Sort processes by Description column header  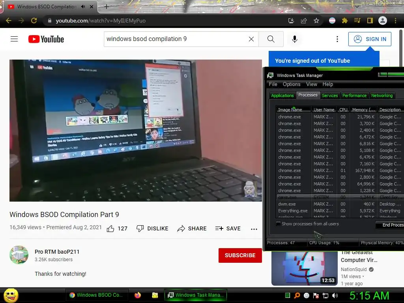point(391,110)
